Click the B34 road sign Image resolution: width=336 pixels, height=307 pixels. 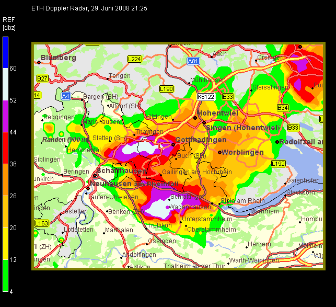coord(283,108)
